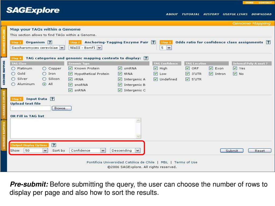275x206 pixels.
Task: Select the Gold TAG class
Action: [13, 74]
